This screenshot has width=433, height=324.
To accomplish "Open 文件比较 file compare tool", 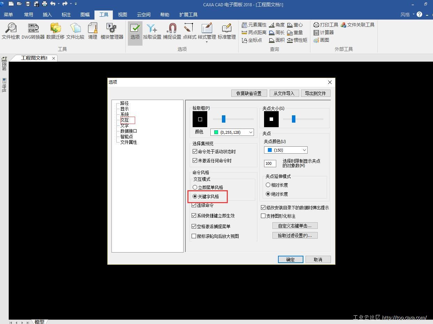I will coord(75,31).
